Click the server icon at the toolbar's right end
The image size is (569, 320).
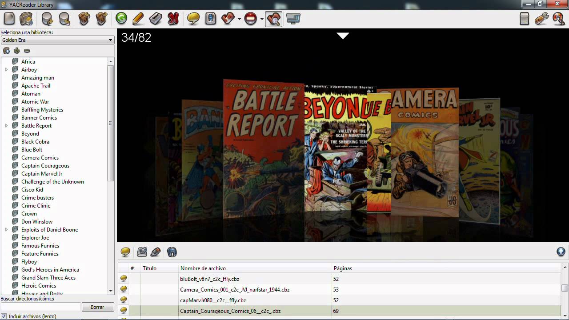(525, 19)
